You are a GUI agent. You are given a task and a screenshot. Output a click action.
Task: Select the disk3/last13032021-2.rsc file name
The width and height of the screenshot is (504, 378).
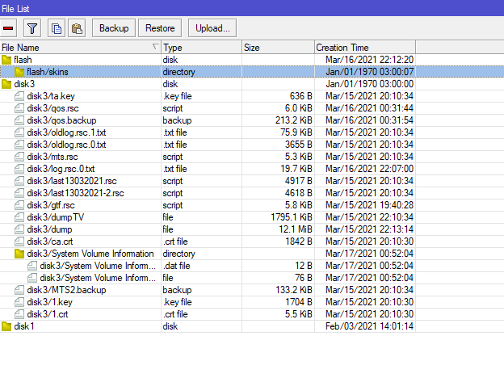tap(76, 193)
